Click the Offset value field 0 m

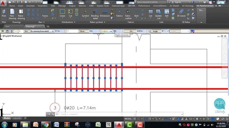[93, 31]
